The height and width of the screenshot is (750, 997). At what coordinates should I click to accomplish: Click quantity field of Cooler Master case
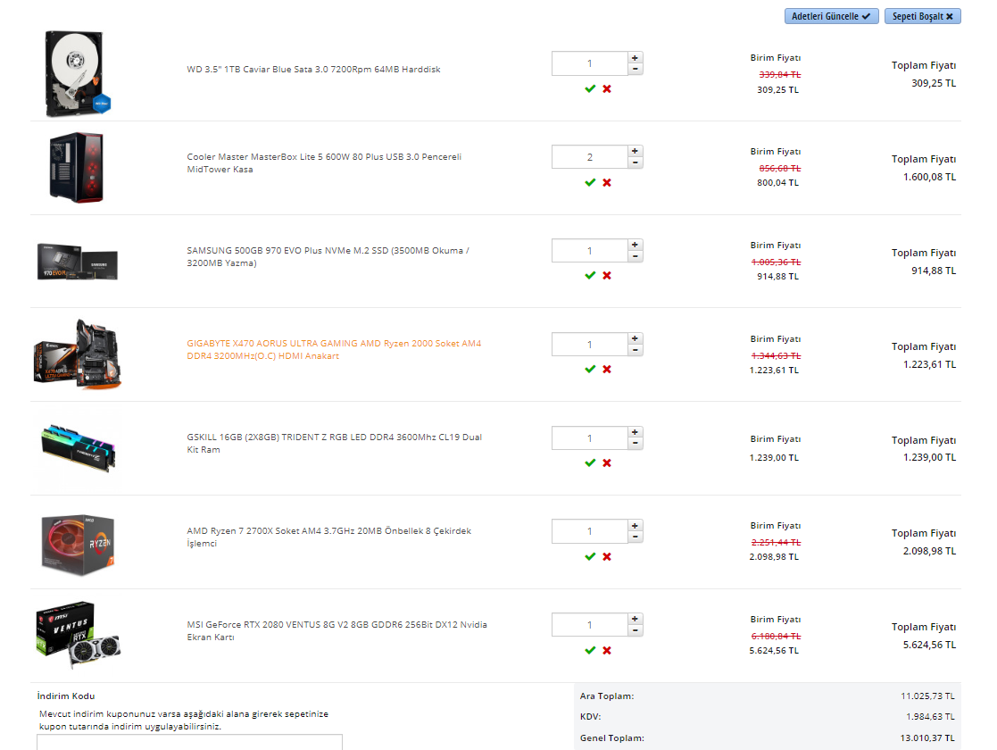tap(589, 156)
